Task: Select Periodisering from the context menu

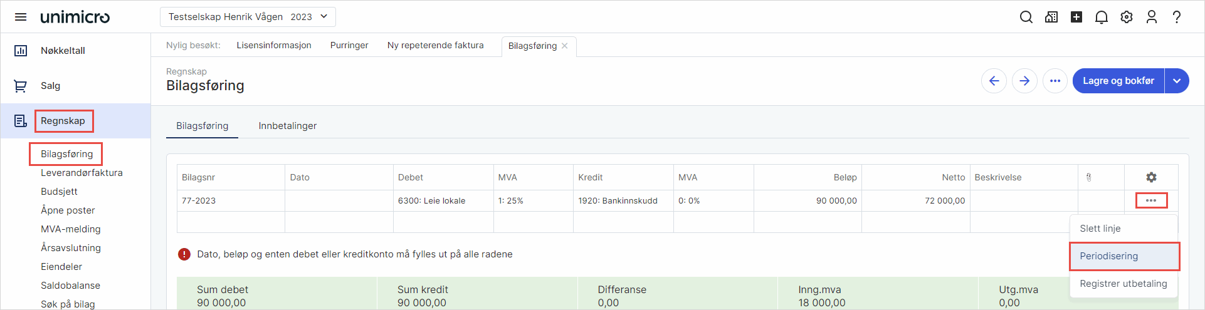Action: (x=1124, y=256)
